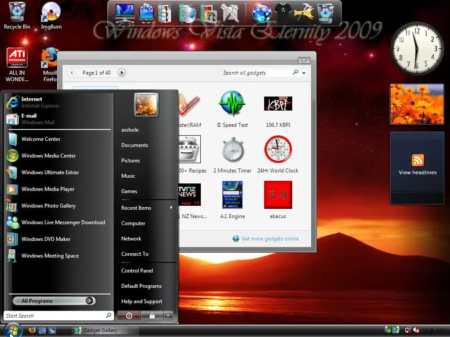Select the 24Hr World Clock gadget
This screenshot has height=337, width=450.
click(278, 155)
